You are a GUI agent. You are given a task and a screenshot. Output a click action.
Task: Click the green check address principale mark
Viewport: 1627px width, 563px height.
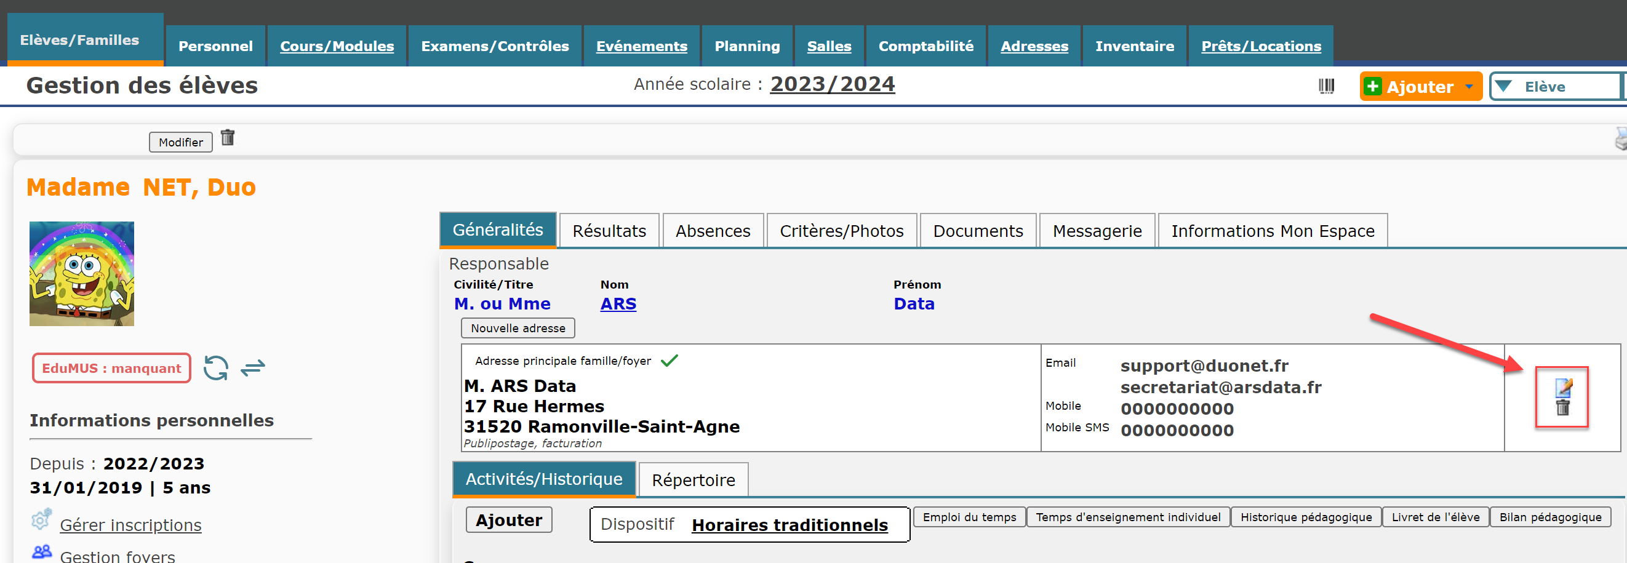coord(669,360)
